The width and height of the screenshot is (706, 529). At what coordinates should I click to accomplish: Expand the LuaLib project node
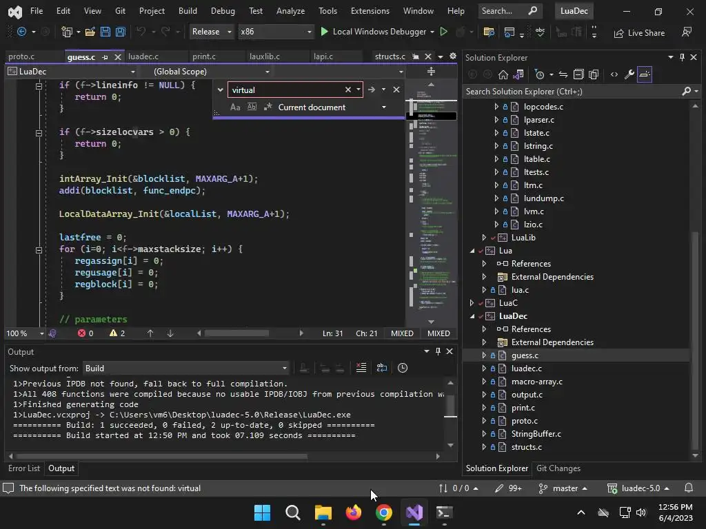coord(485,238)
